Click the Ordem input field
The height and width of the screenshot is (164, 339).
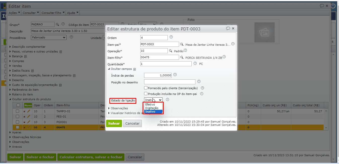[x=154, y=38]
